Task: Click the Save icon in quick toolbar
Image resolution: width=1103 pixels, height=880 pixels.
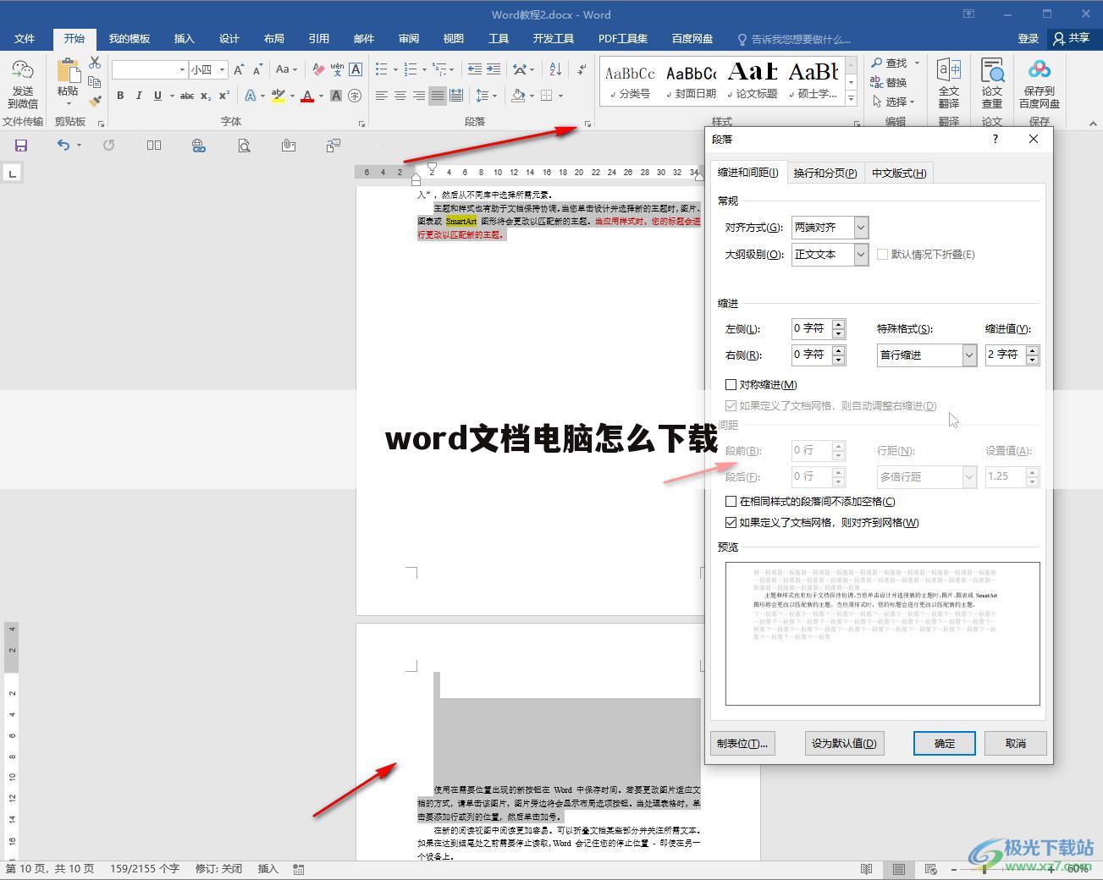Action: (21, 146)
